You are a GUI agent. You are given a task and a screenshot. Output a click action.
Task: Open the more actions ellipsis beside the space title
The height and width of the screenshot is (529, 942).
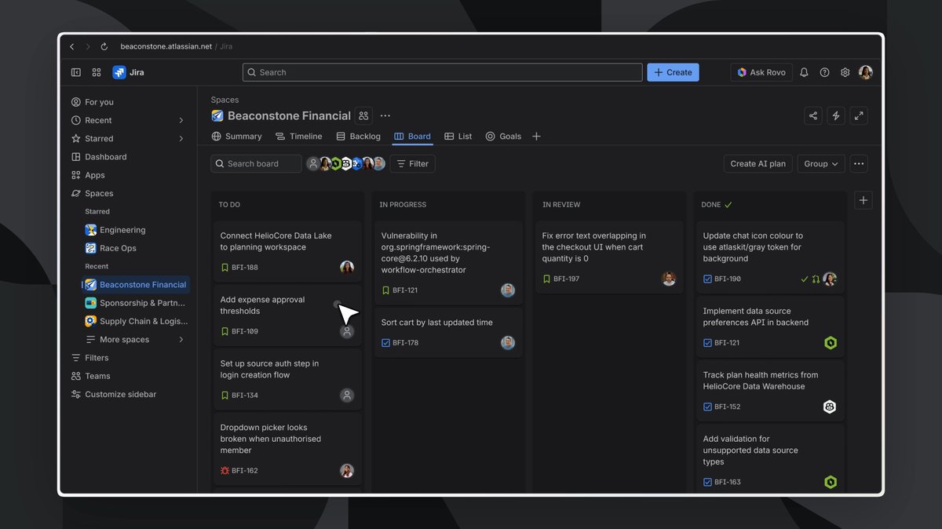click(x=385, y=115)
